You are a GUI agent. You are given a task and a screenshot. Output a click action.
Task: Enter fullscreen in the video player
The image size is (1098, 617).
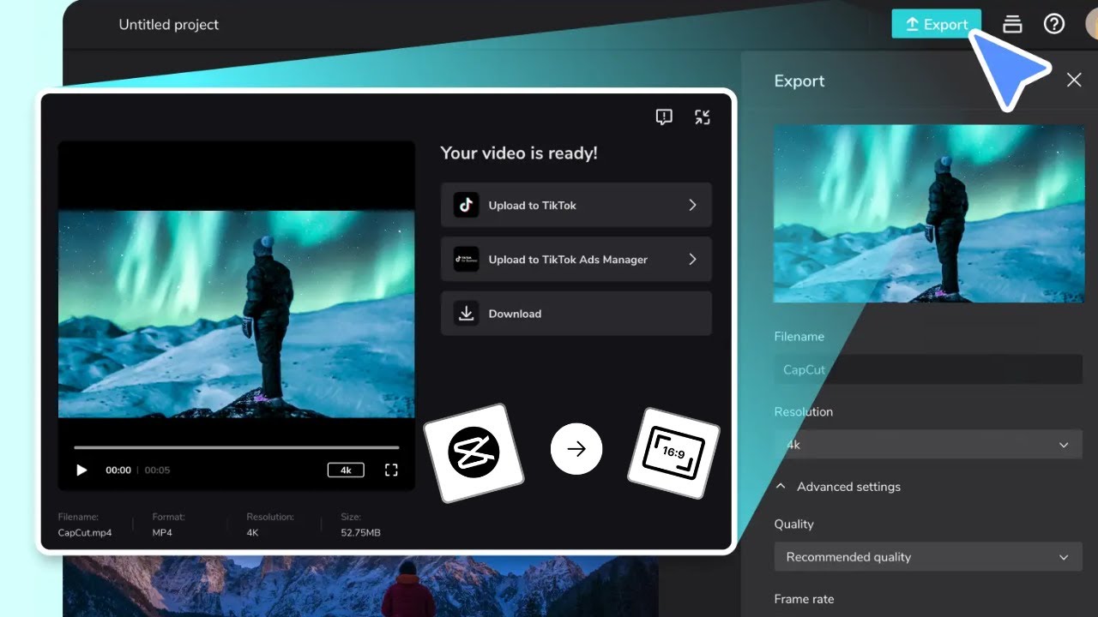[x=391, y=470]
